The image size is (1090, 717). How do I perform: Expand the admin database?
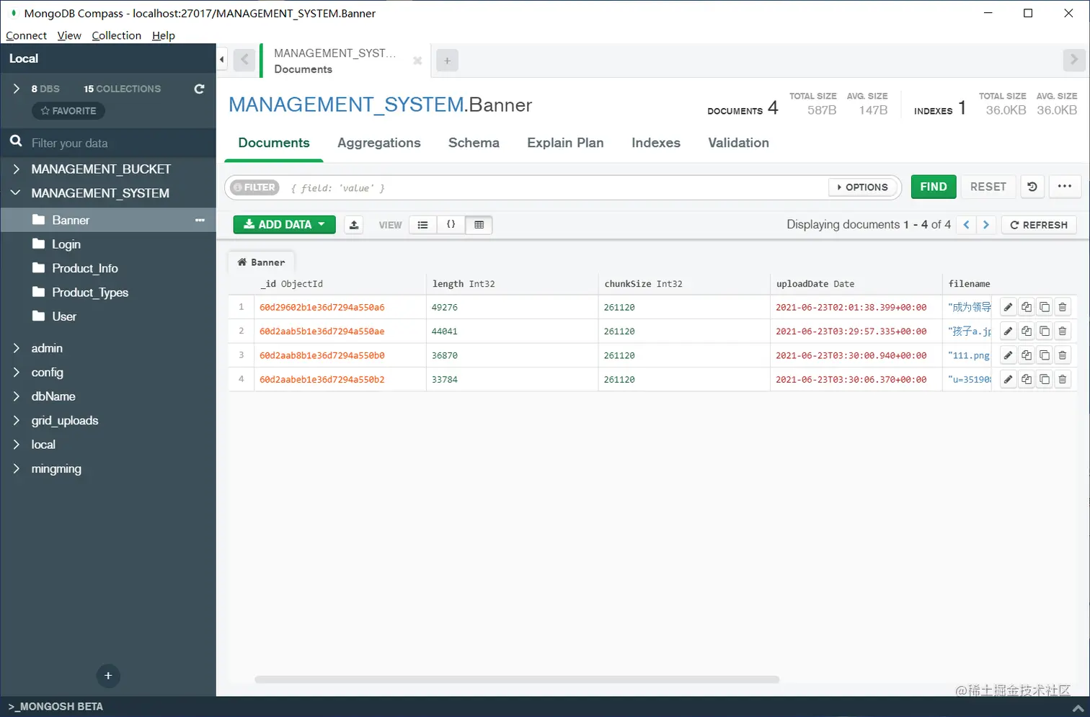click(16, 348)
